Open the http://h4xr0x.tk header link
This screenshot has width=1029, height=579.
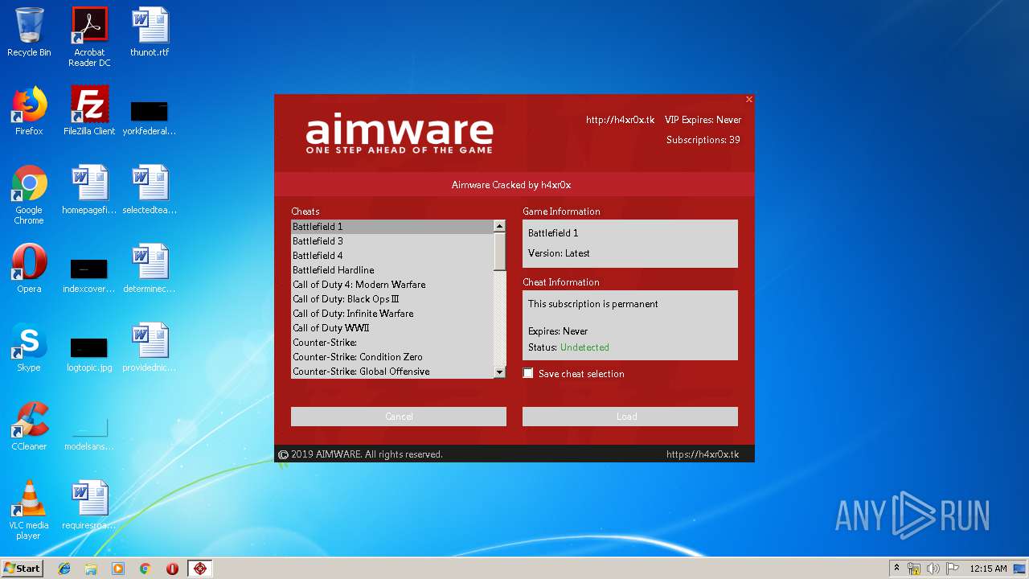620,120
